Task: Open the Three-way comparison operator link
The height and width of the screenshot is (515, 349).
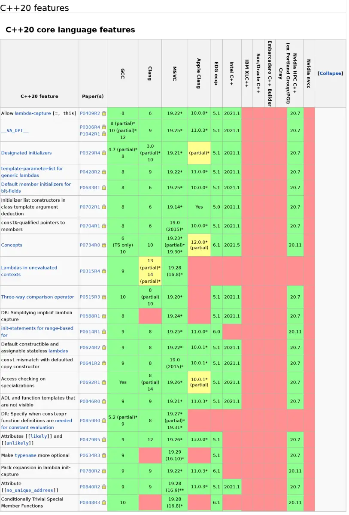Action: tap(38, 297)
